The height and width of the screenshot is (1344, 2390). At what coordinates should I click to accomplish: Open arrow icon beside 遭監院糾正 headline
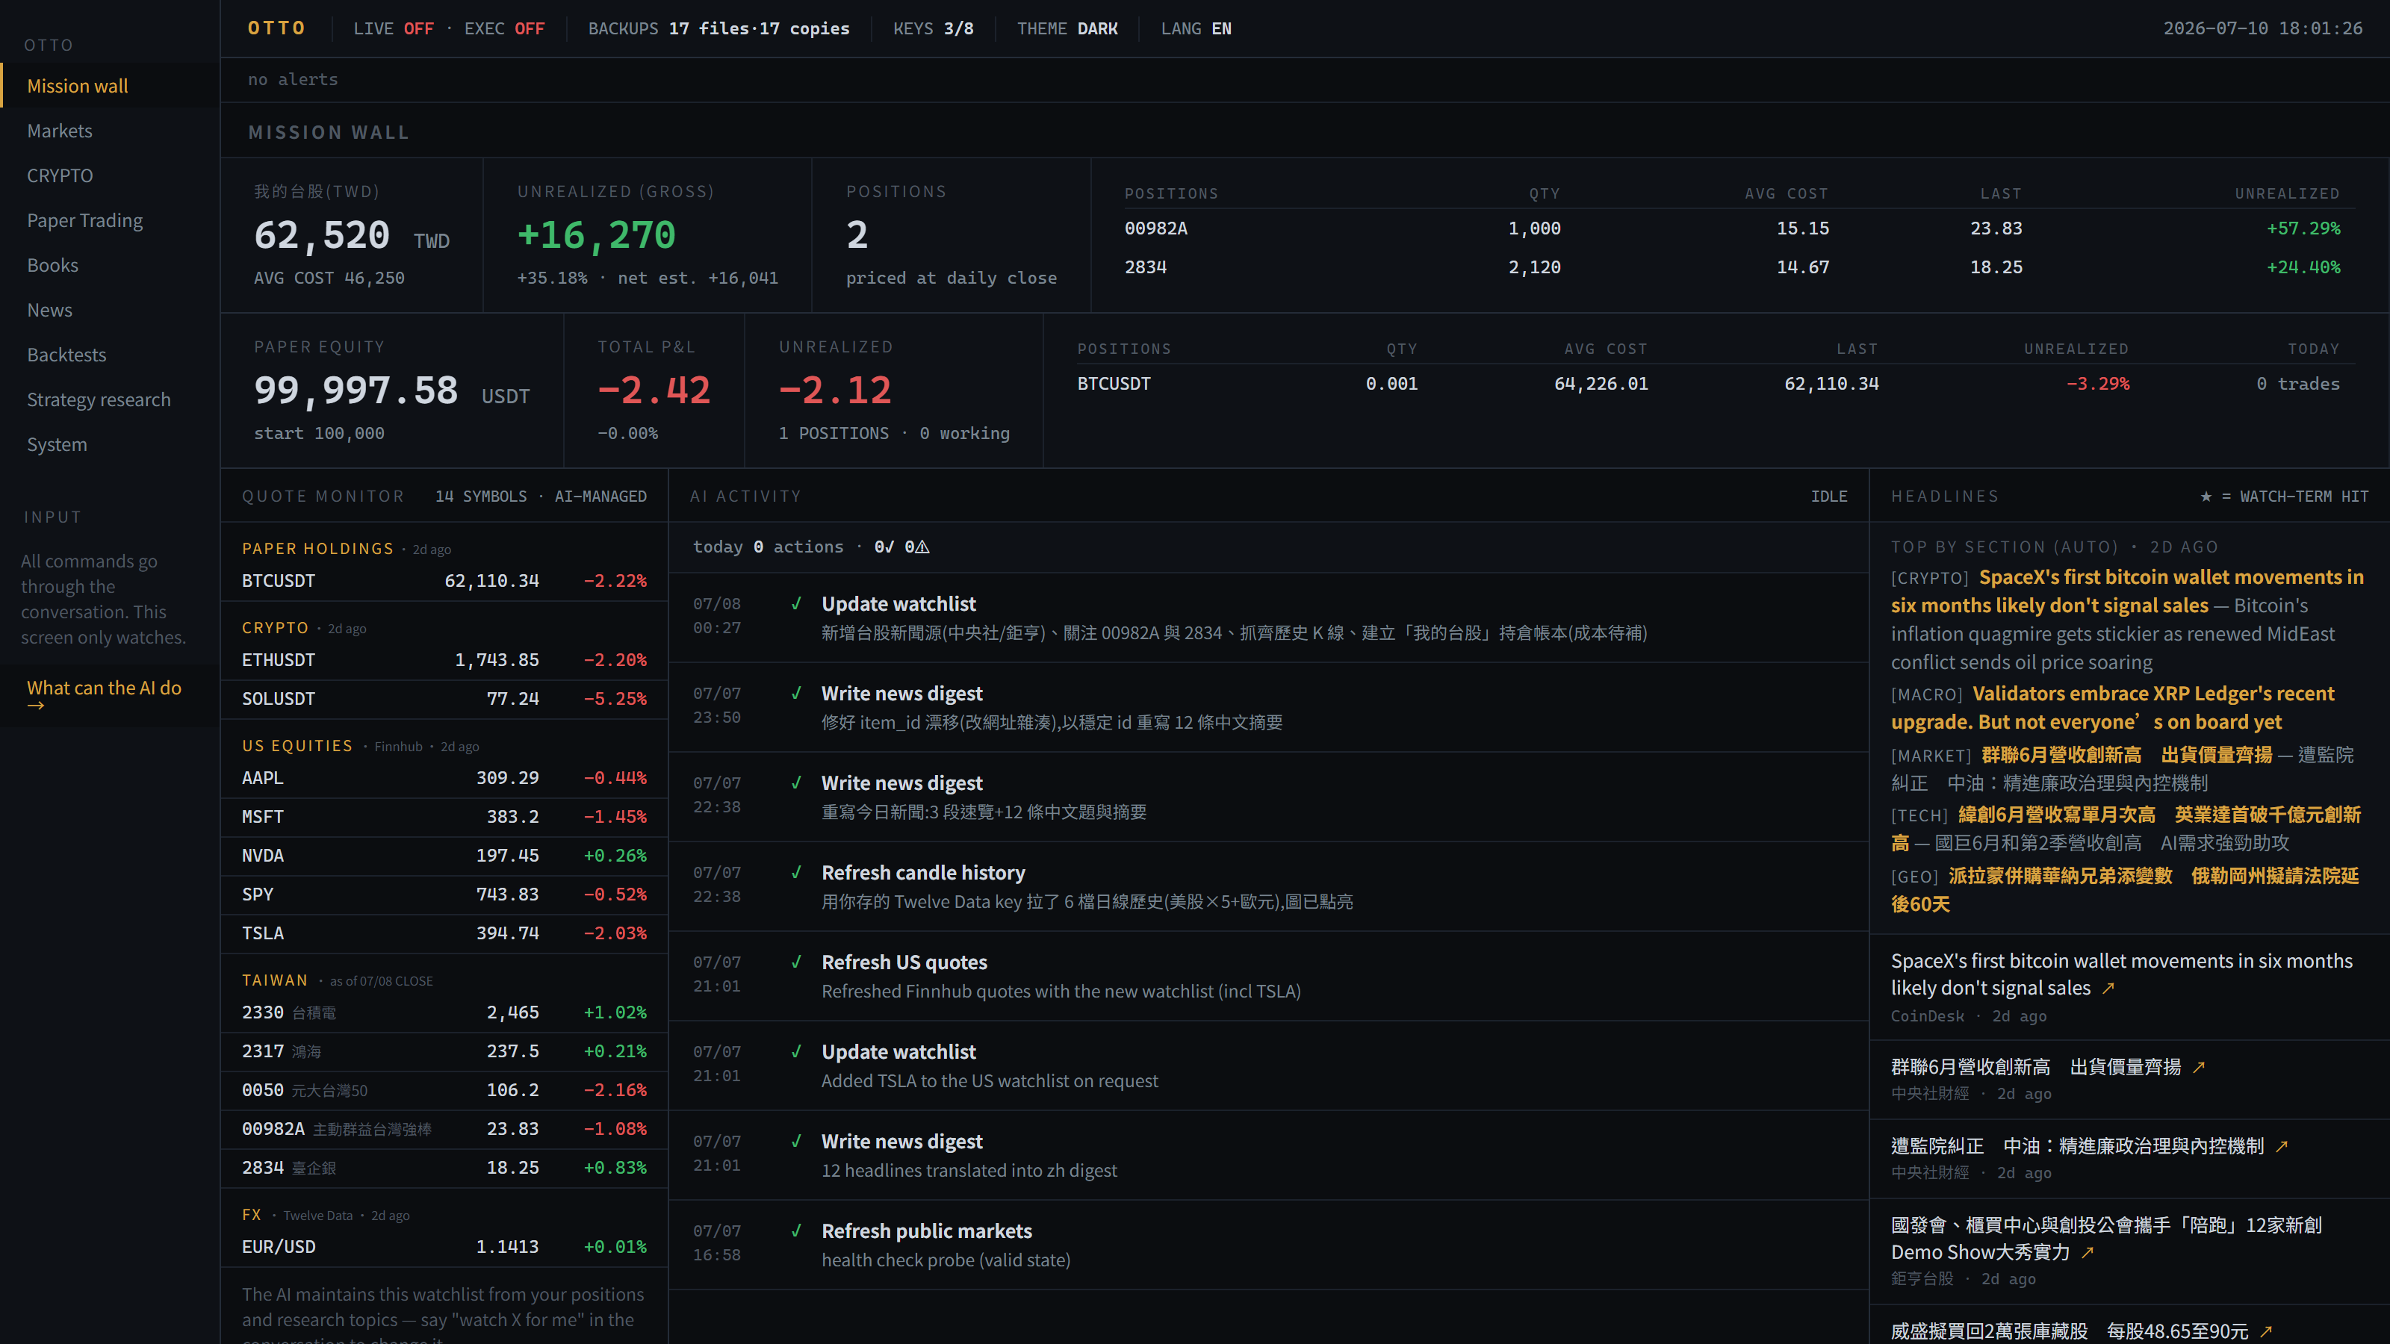pyautogui.click(x=2282, y=1146)
